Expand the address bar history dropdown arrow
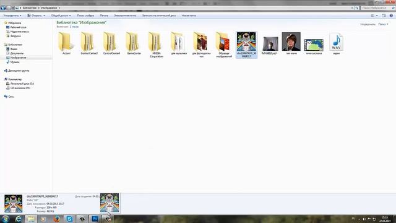396x223 pixels. 352,8
